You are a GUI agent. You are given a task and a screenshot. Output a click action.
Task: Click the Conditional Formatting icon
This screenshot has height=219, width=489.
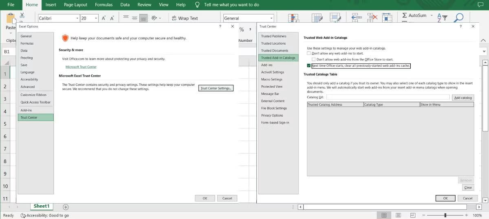[293, 17]
